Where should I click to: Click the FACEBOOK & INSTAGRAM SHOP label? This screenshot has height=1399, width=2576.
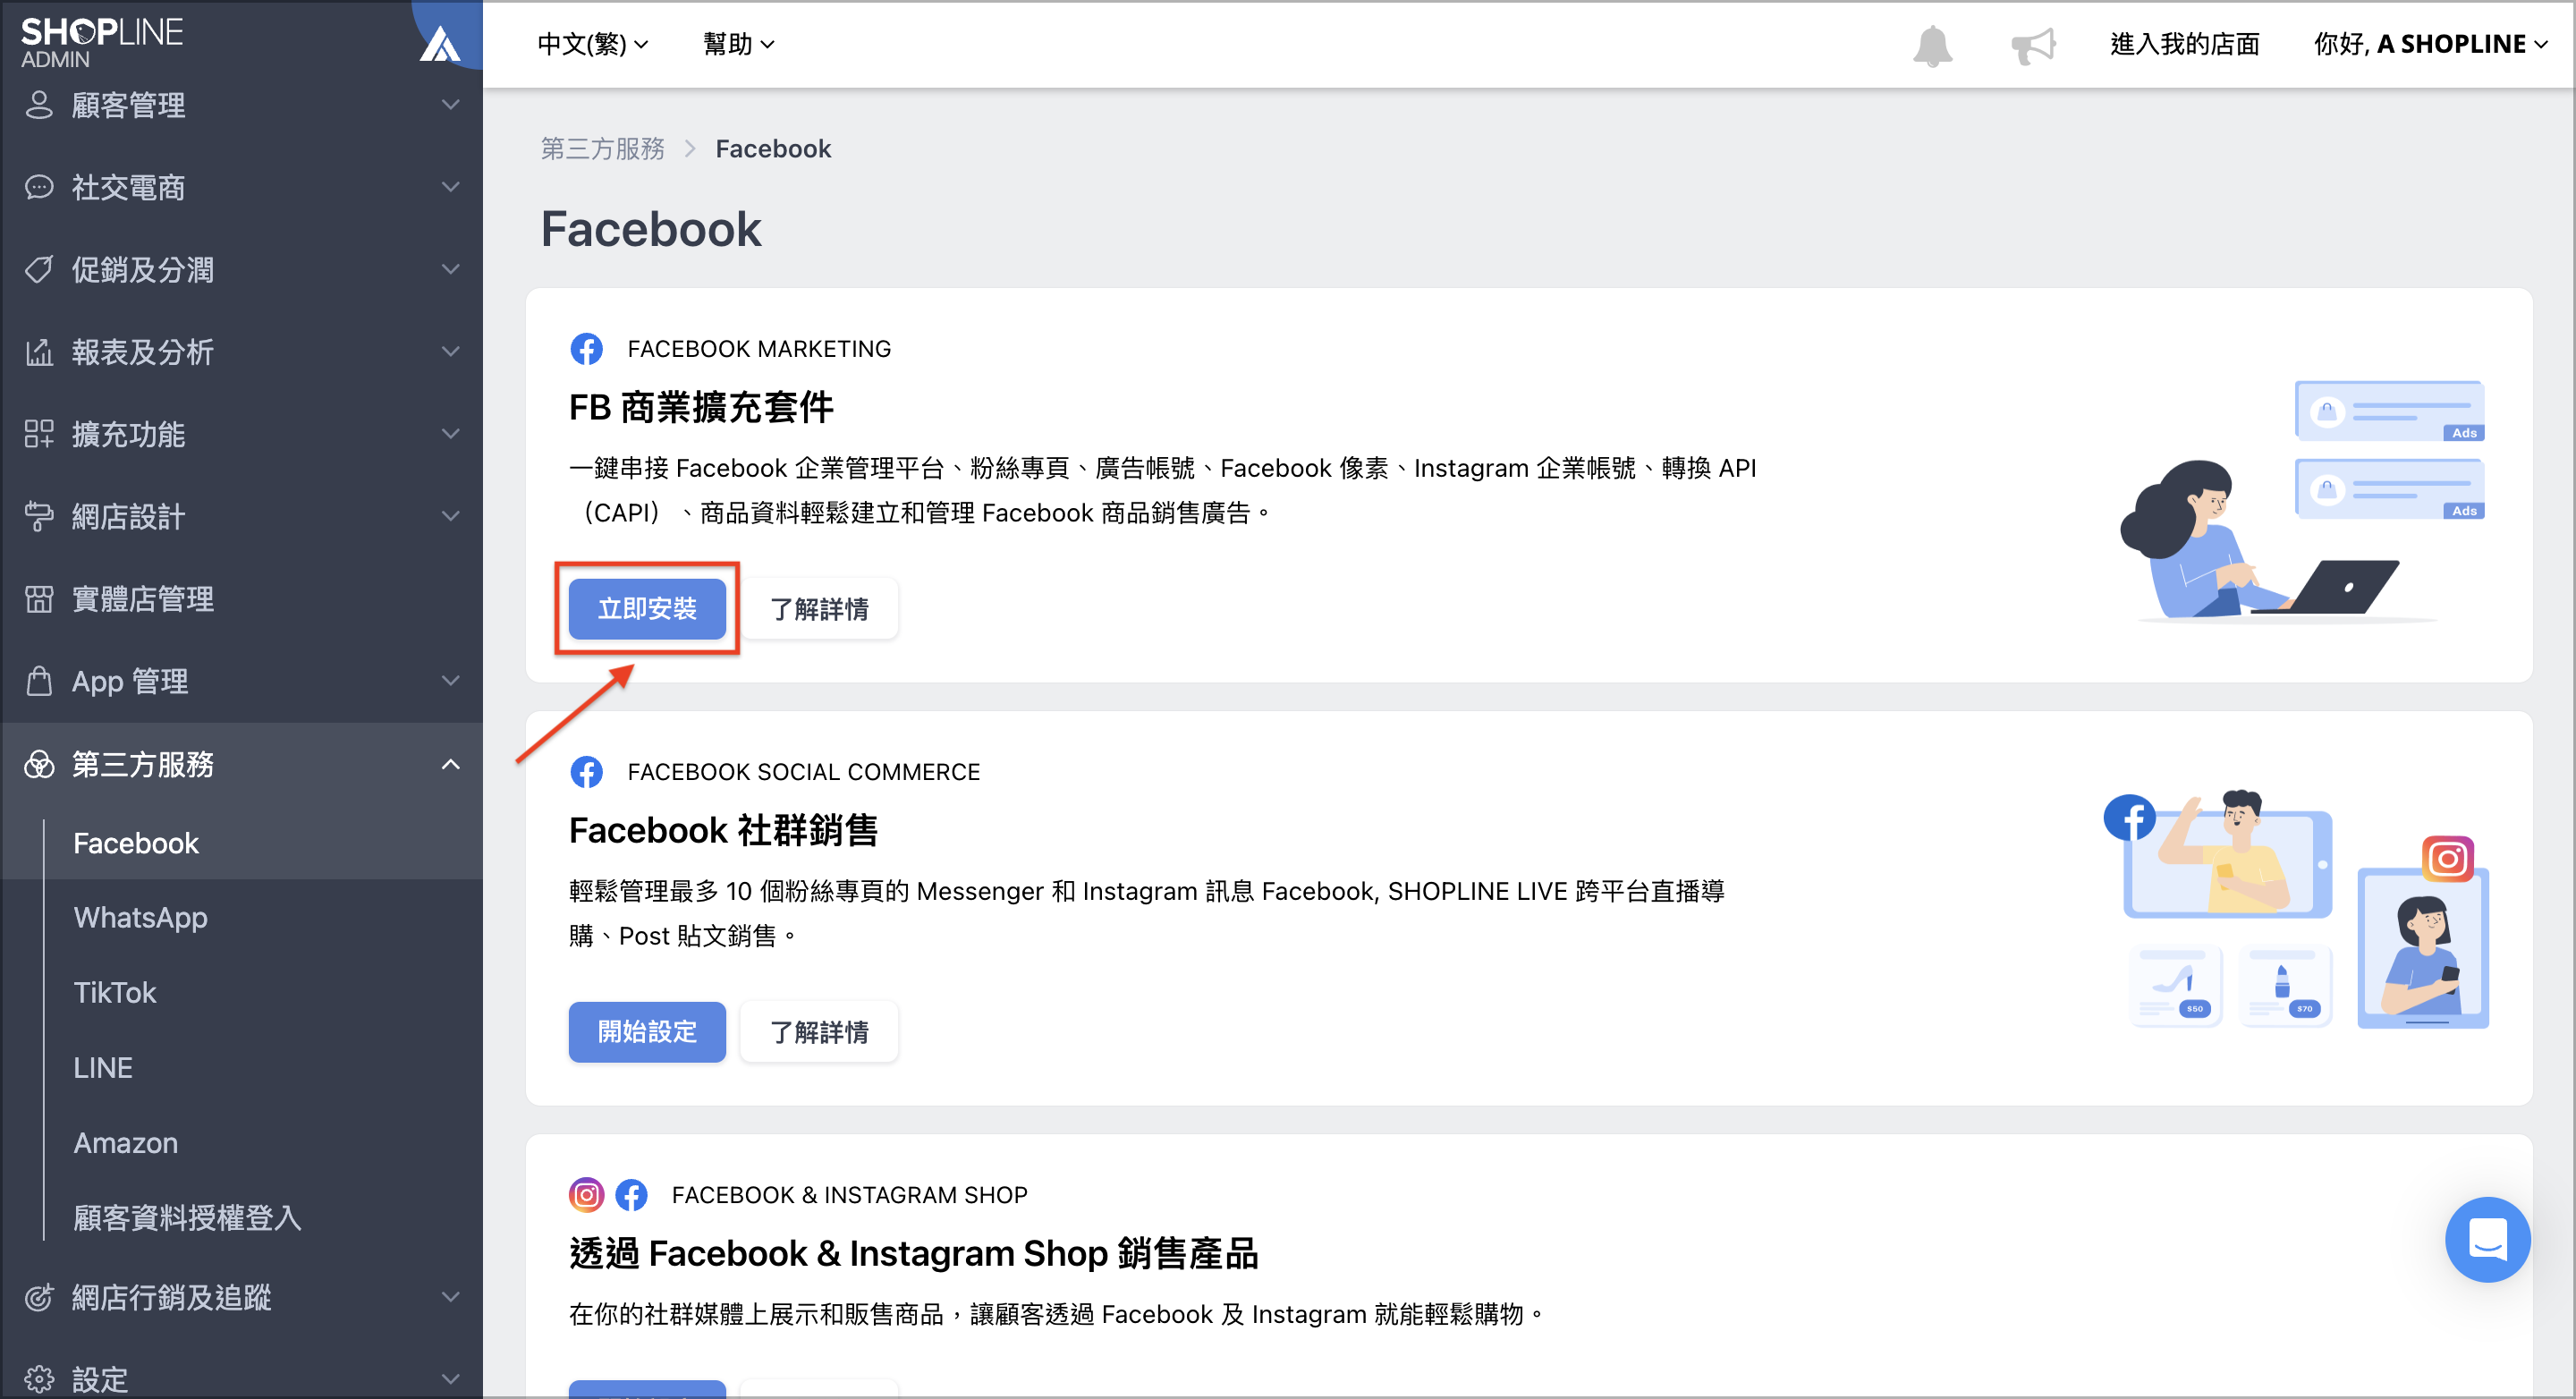[849, 1195]
